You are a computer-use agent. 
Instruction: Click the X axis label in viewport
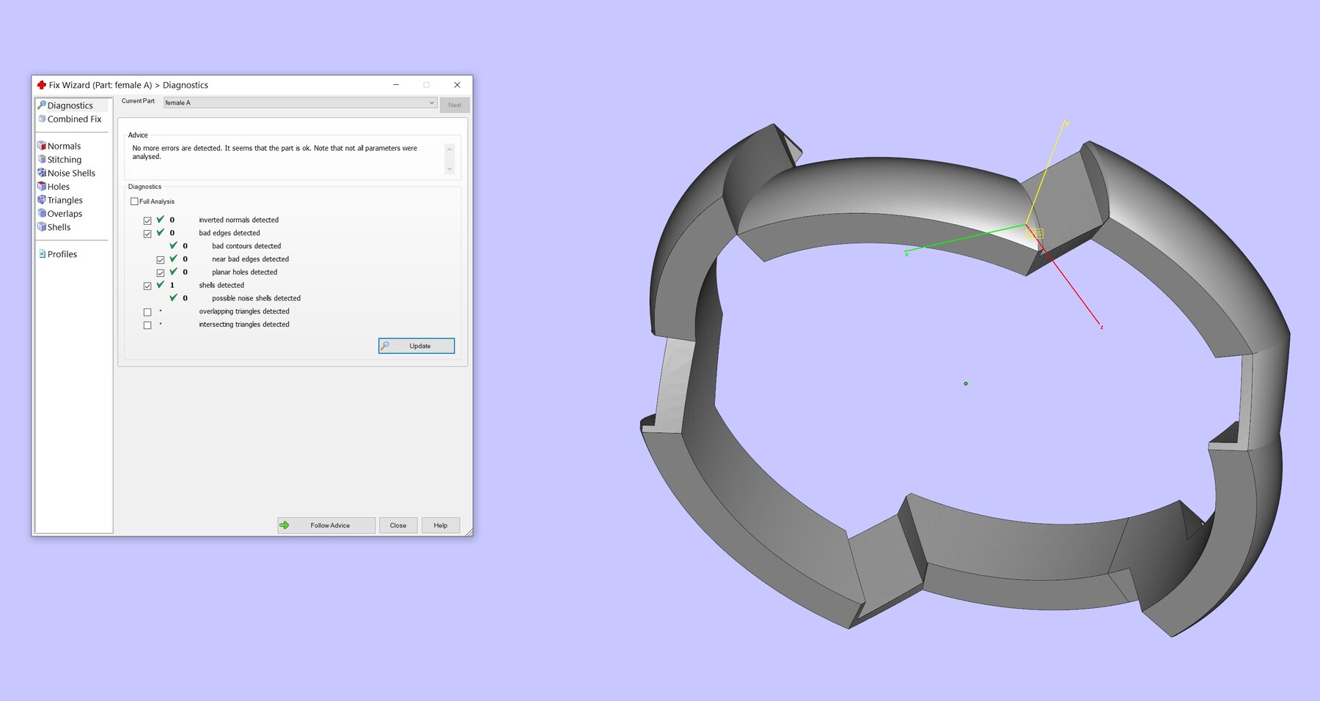pos(907,254)
